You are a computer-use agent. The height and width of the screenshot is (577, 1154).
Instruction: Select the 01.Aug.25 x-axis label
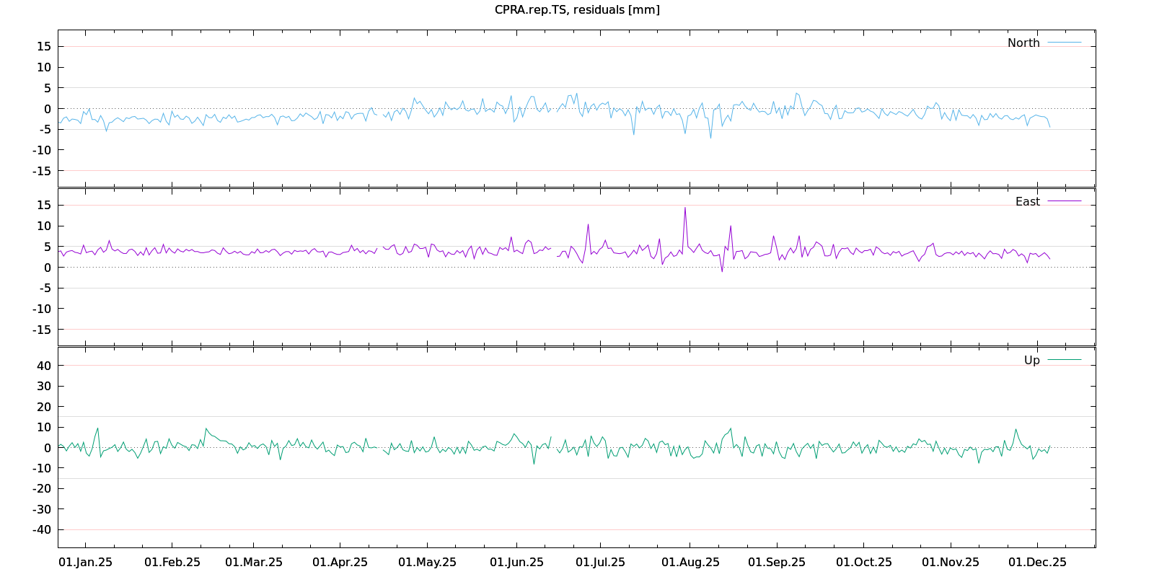690,563
